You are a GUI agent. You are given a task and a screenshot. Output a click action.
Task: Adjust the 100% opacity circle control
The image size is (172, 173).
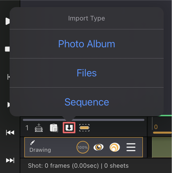coord(83,147)
